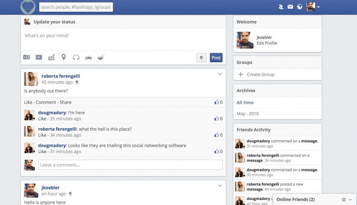View notifications globe icon

pos(300,7)
